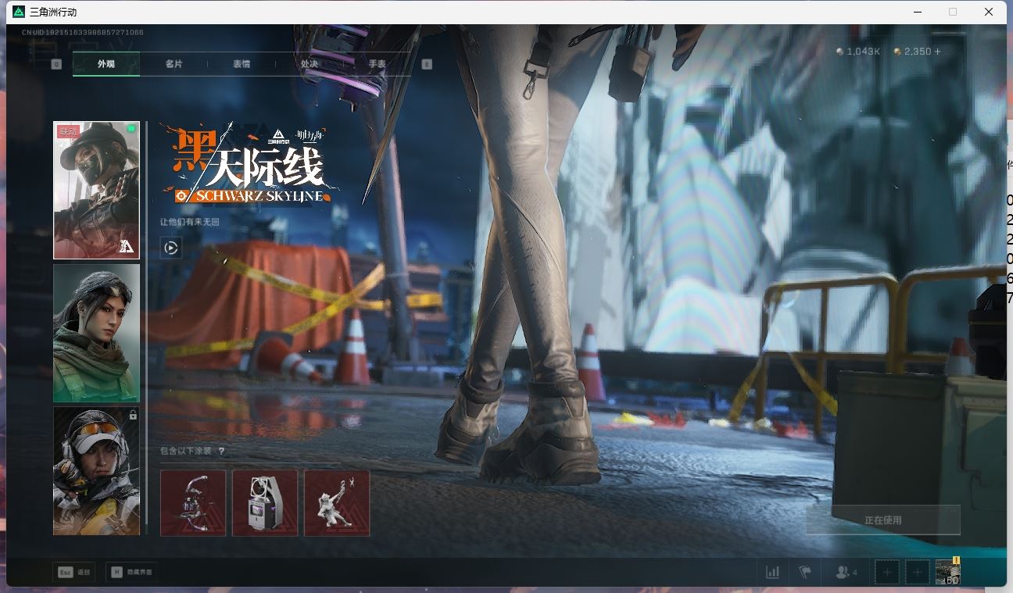Open the 处决 tab
1013x593 pixels.
pyautogui.click(x=309, y=64)
